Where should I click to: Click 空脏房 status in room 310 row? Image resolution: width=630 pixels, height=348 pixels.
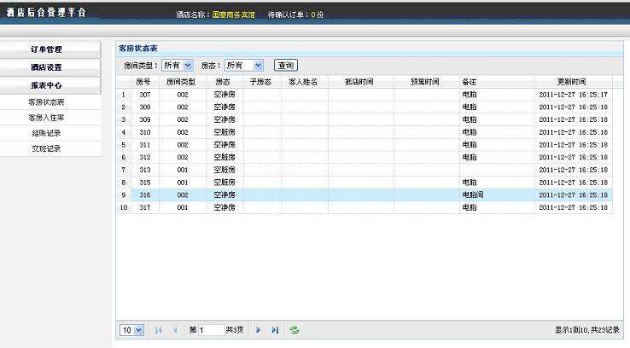[225, 132]
